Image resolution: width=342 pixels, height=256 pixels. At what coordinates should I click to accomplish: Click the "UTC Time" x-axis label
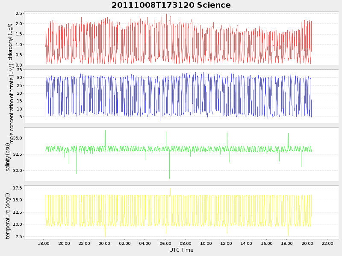point(181,250)
